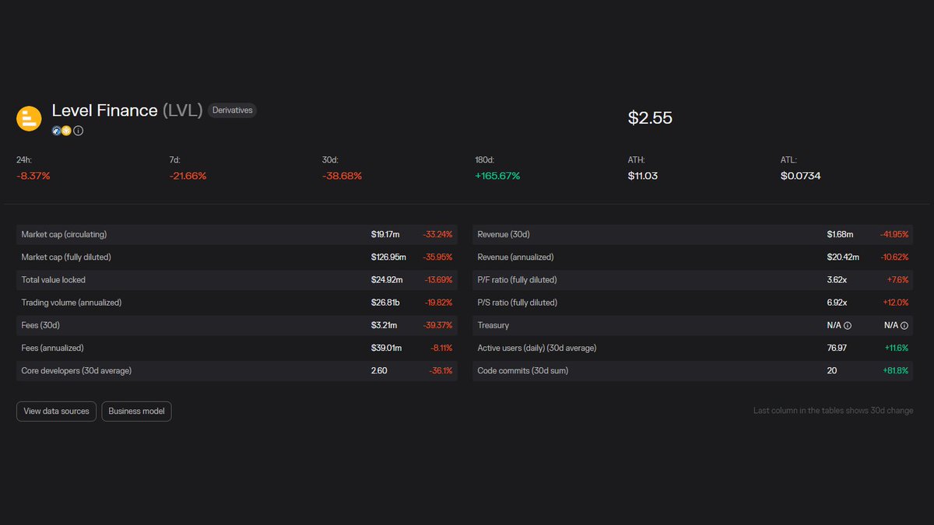Click the Level Finance (LVL) title

[x=128, y=110]
